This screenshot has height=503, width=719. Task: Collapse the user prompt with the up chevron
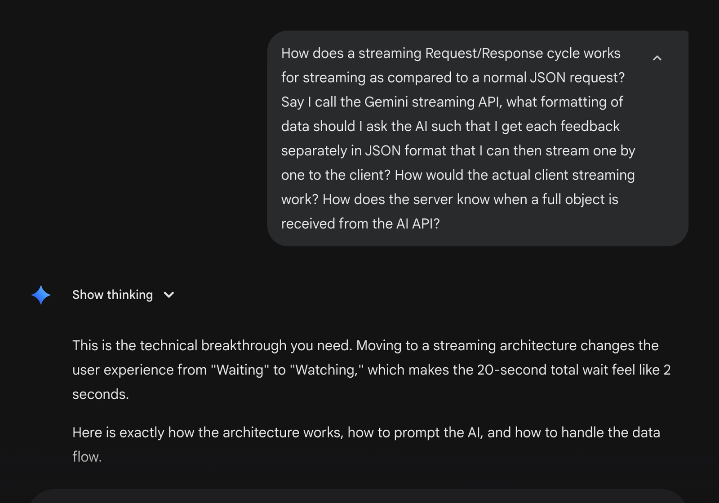tap(657, 58)
